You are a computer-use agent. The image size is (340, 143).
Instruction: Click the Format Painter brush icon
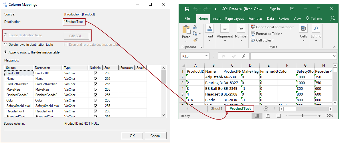click(195, 40)
